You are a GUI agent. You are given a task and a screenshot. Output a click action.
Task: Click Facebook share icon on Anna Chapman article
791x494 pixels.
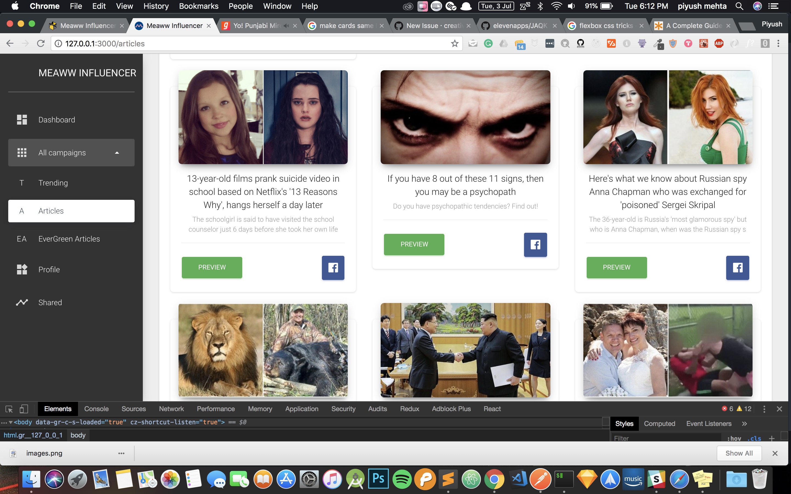[737, 268]
